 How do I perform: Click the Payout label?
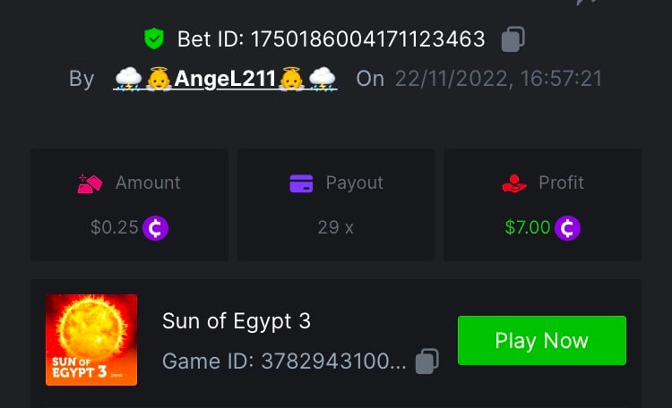pyautogui.click(x=354, y=183)
